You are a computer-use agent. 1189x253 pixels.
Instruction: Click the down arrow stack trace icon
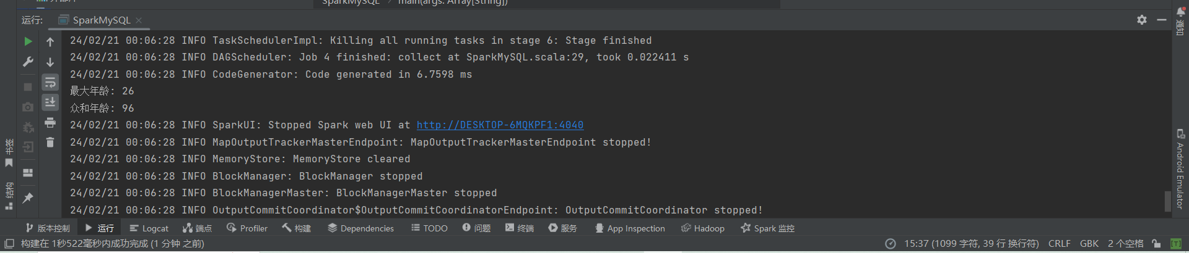click(50, 62)
